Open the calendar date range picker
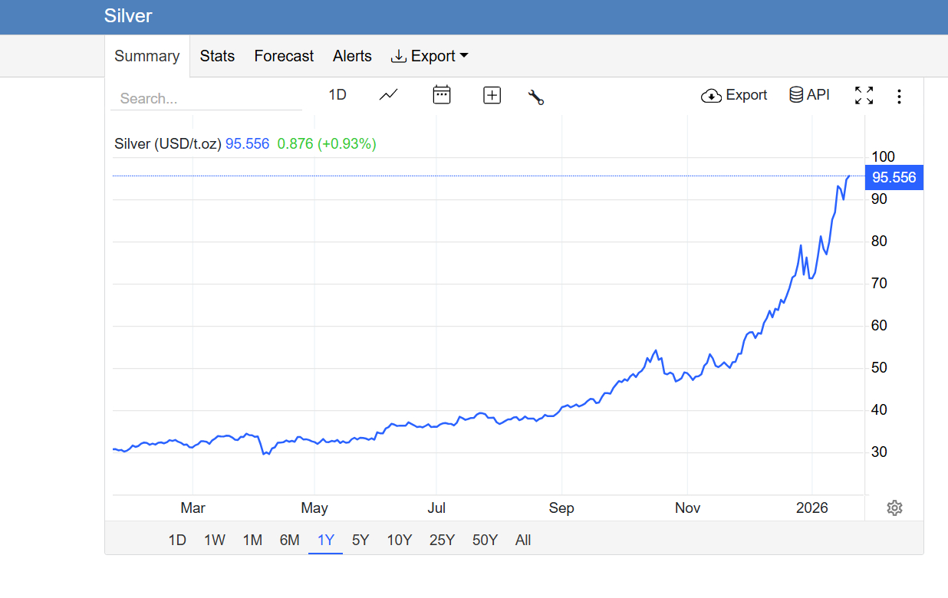The image size is (948, 598). pos(441,95)
